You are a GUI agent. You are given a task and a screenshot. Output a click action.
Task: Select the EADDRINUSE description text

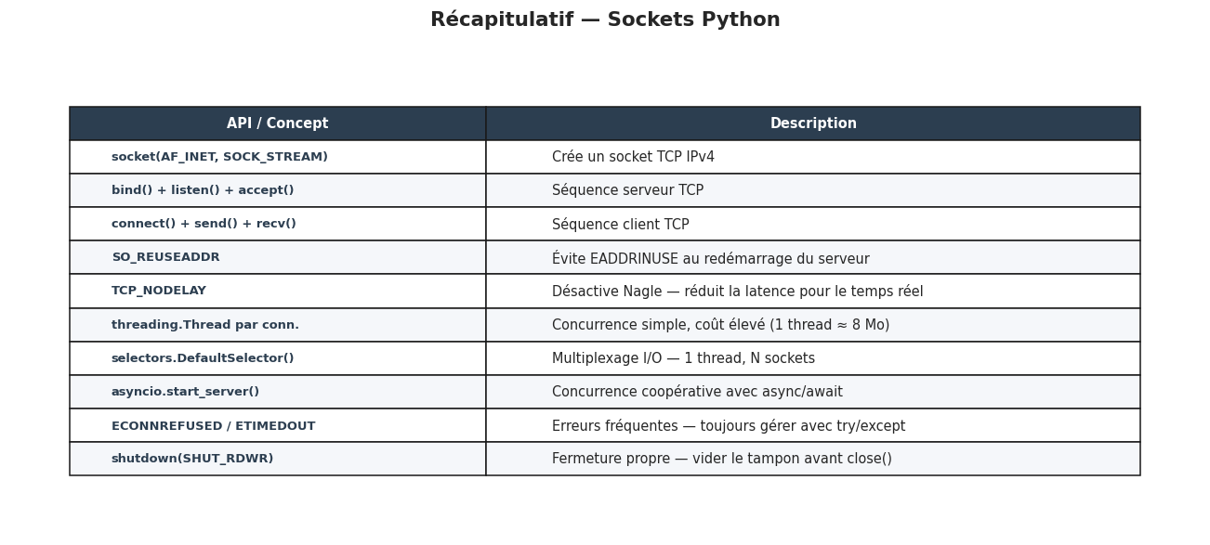tap(710, 258)
